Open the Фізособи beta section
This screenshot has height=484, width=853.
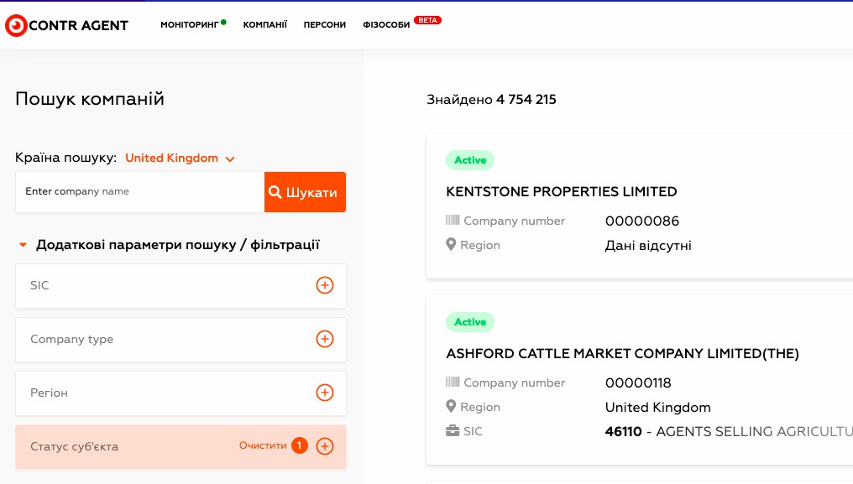coord(386,24)
